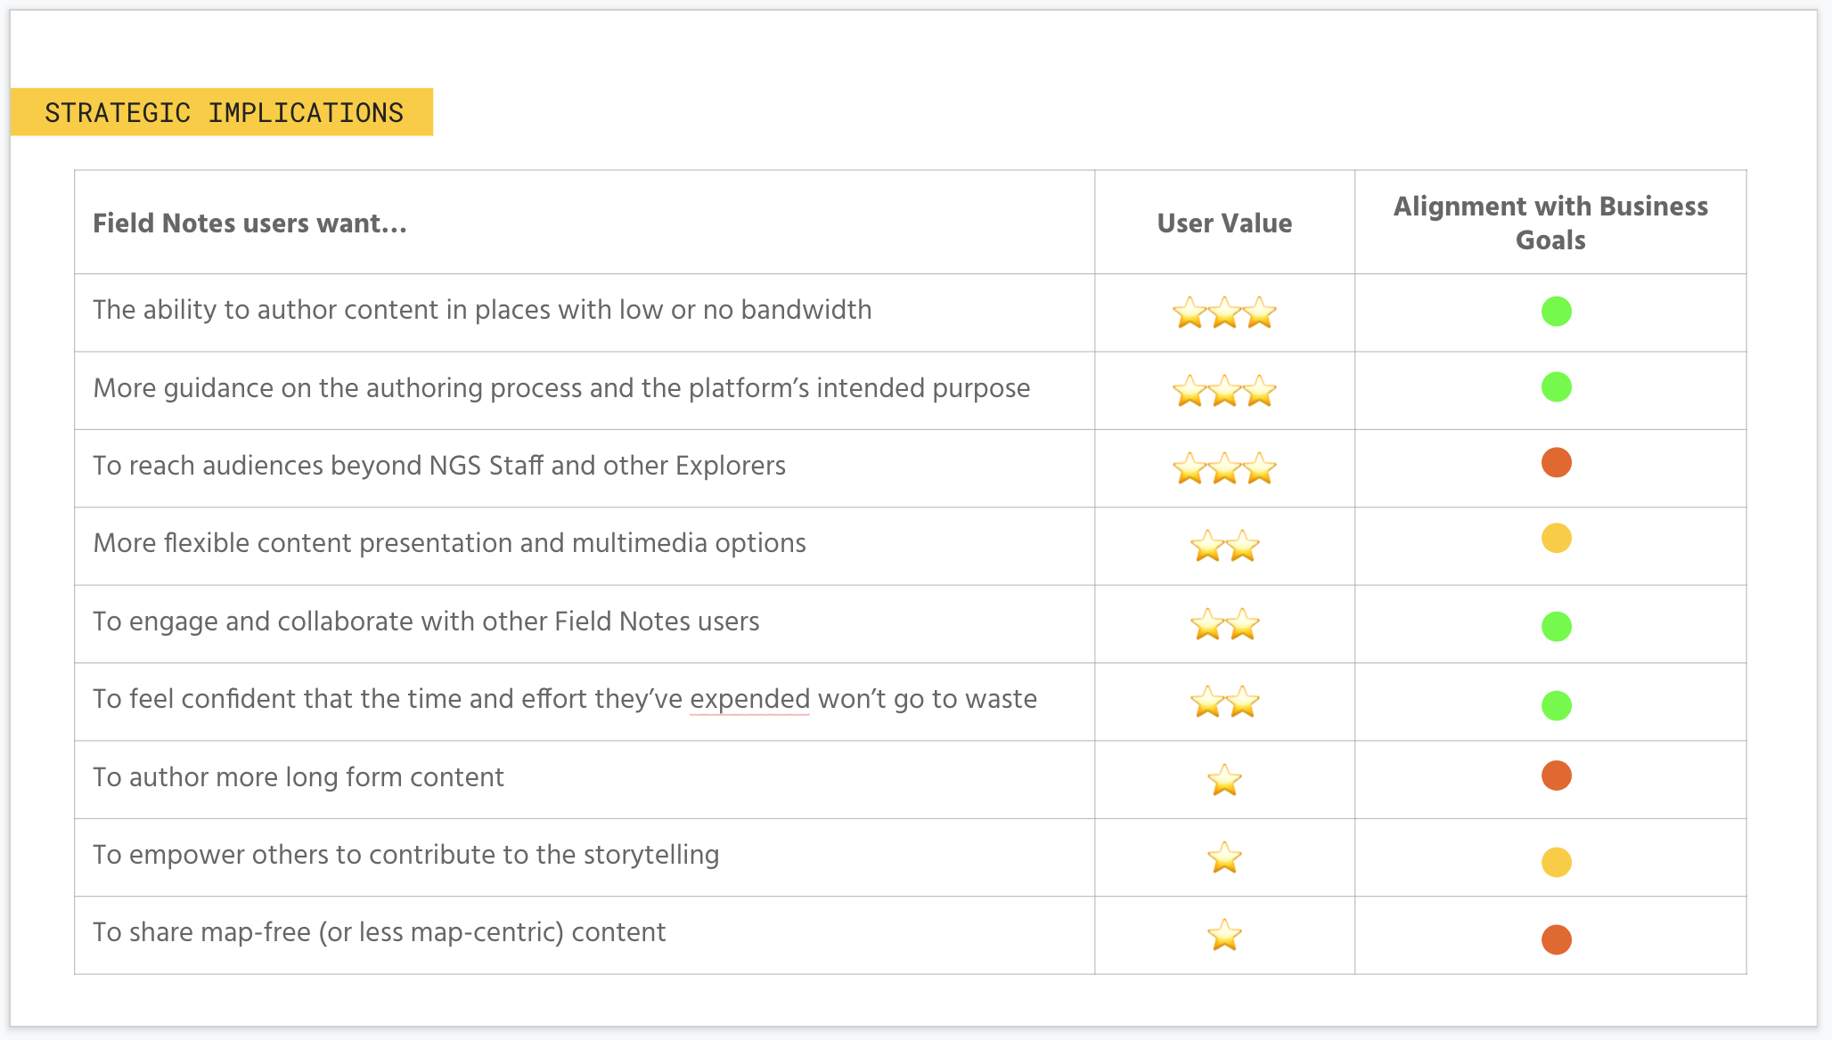
Task: Select the "Alignment with Business Goals" header
Action: (x=1550, y=223)
